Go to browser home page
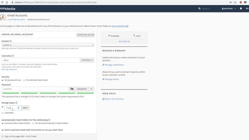This screenshot has width=249, height=140. point(7,2)
